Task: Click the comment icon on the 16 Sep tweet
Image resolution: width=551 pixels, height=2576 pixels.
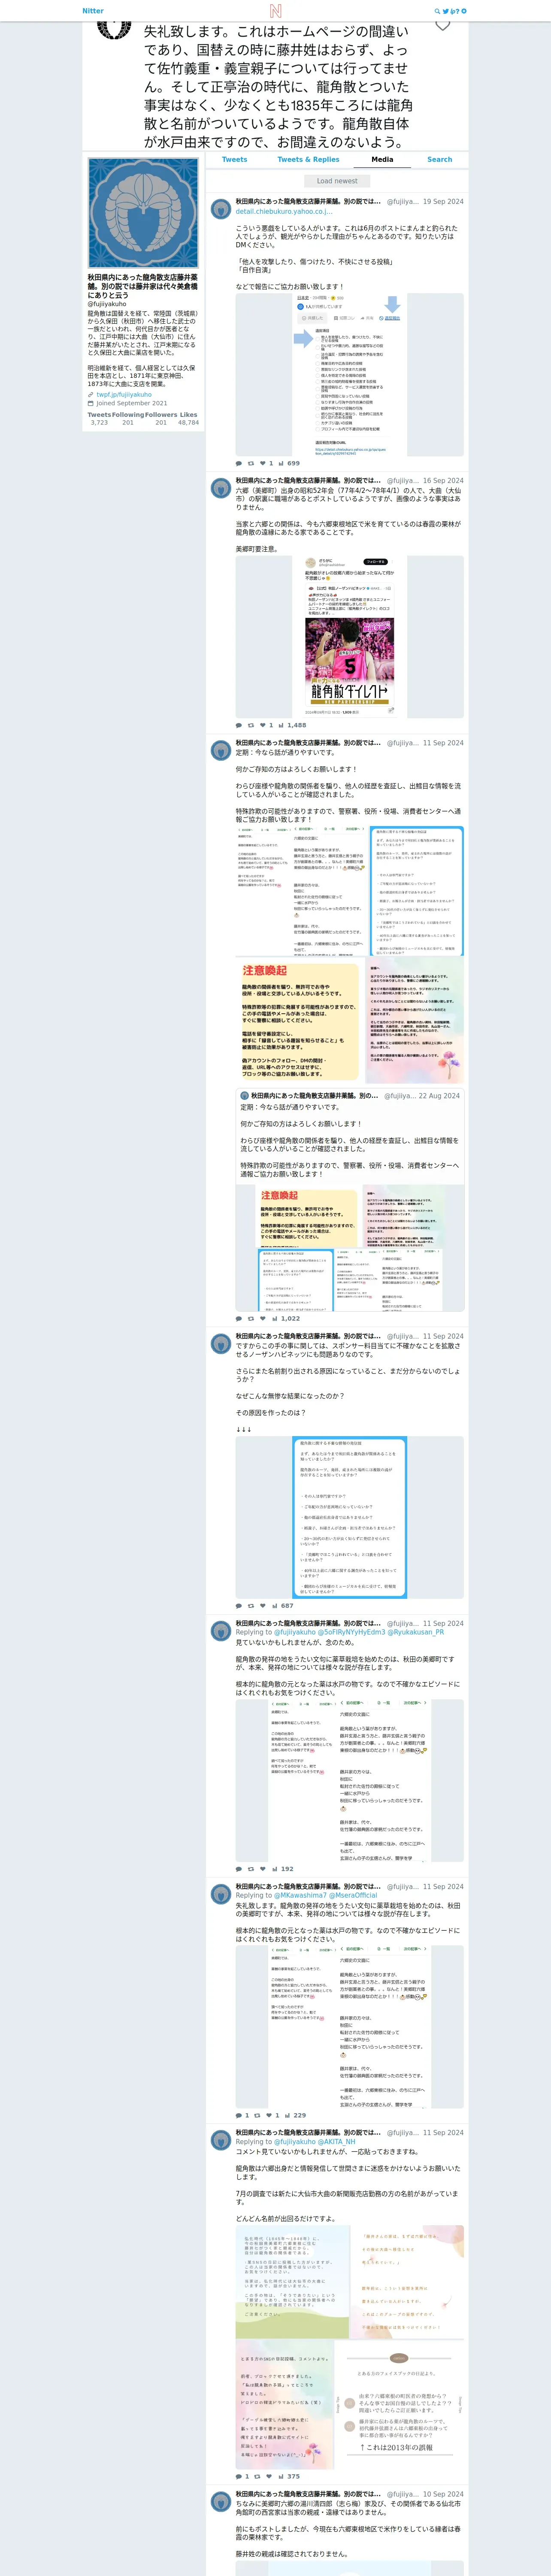Action: point(238,725)
